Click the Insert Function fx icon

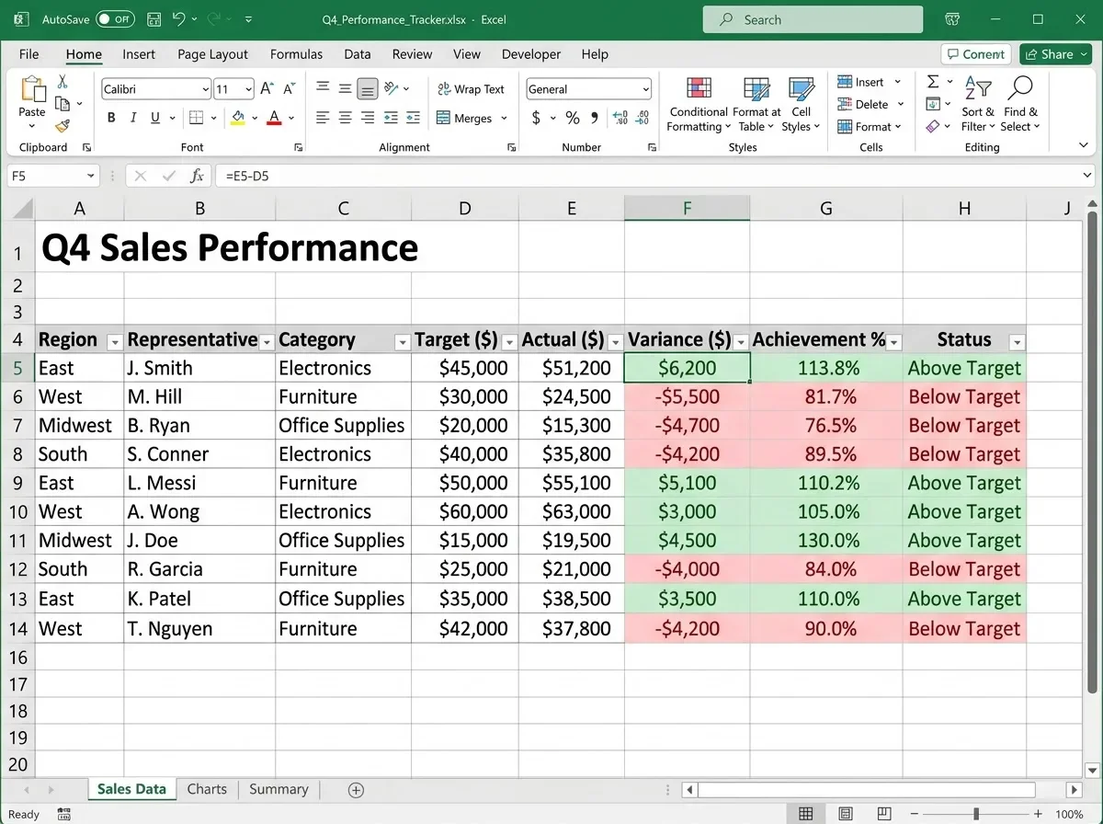(x=197, y=176)
